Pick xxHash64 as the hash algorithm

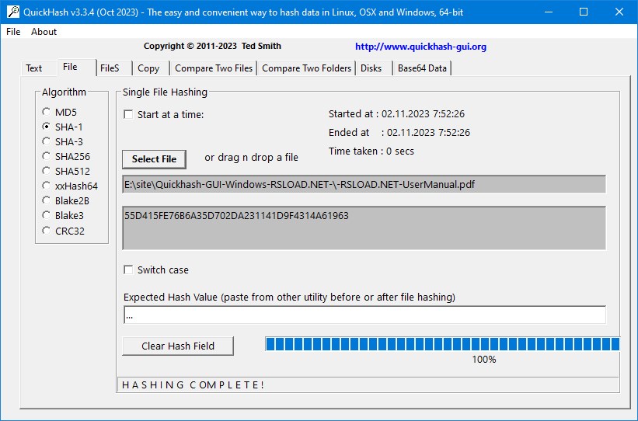pyautogui.click(x=47, y=186)
